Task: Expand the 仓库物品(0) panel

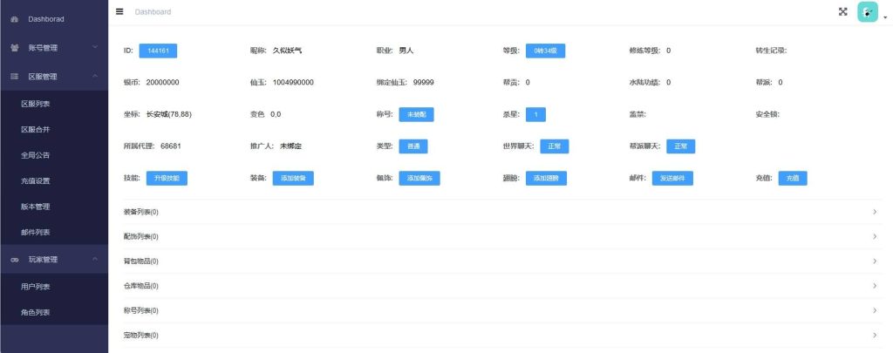Action: 502,286
